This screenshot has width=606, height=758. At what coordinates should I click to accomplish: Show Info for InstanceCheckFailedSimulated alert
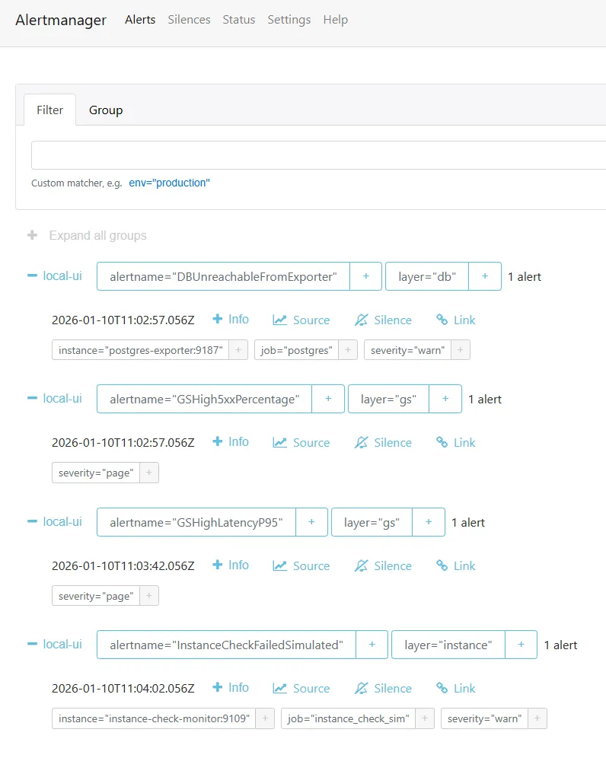(x=231, y=687)
